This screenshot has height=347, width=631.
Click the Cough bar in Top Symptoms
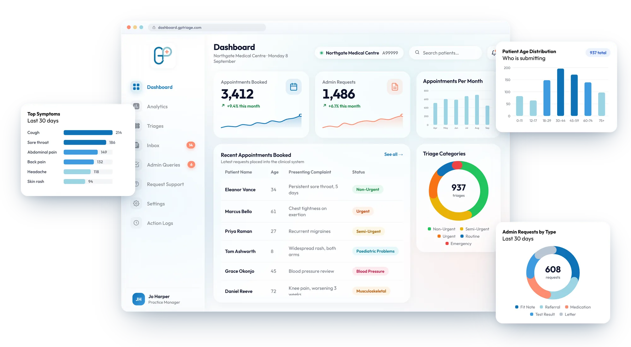(88, 133)
